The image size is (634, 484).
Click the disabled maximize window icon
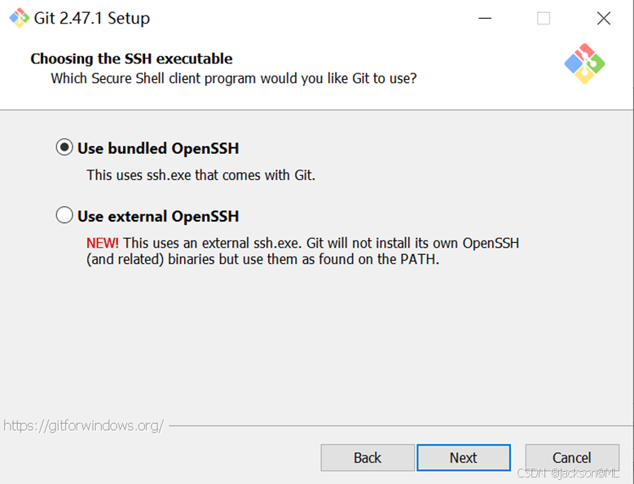click(x=544, y=18)
